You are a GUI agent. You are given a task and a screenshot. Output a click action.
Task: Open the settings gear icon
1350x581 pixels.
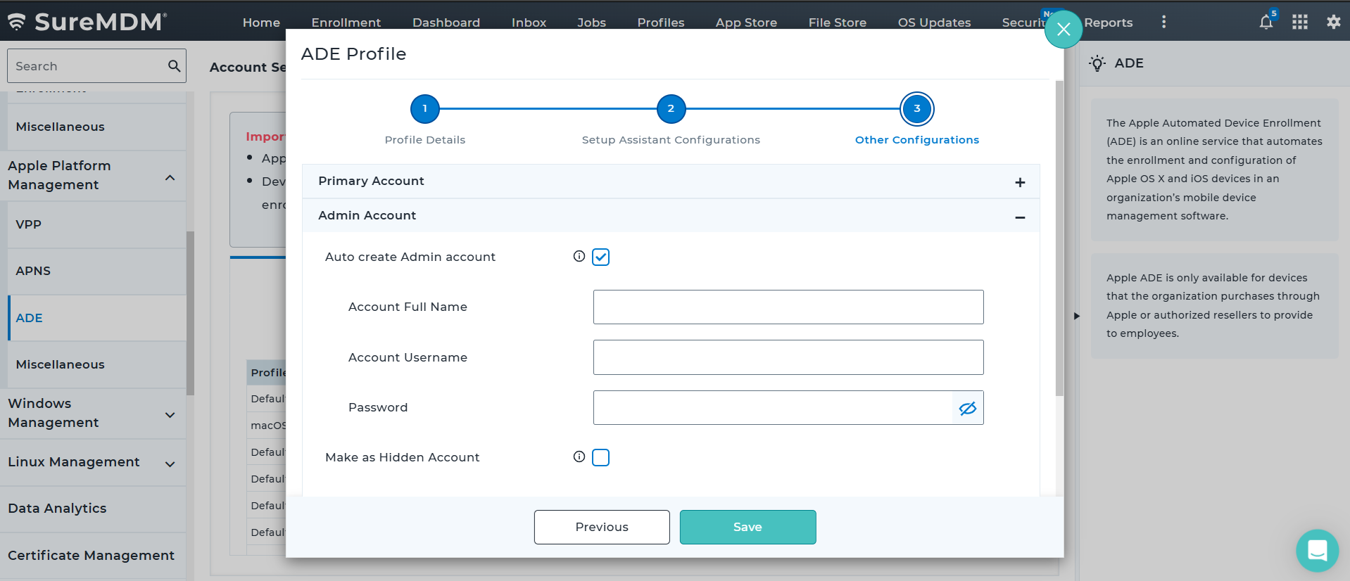pyautogui.click(x=1333, y=23)
